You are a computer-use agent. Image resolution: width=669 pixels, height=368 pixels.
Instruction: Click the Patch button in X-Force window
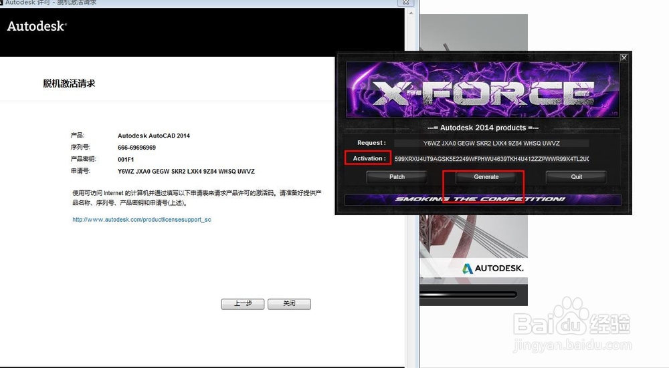click(x=397, y=177)
